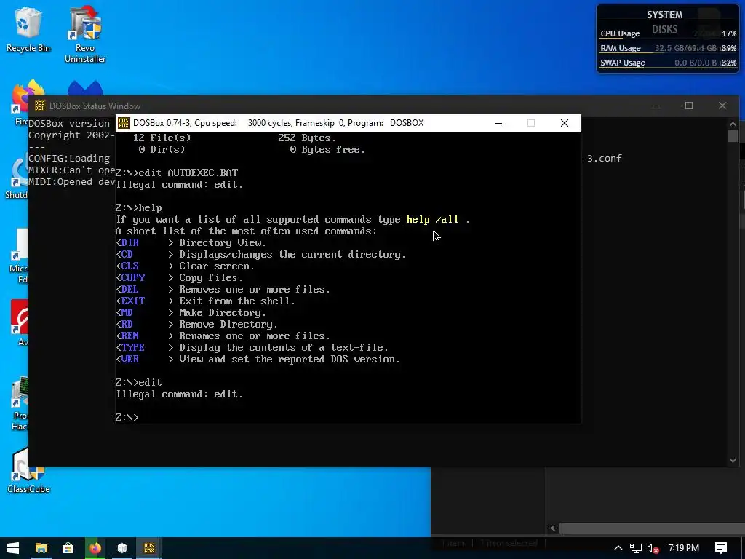Click the REN command in help list

pos(130,336)
